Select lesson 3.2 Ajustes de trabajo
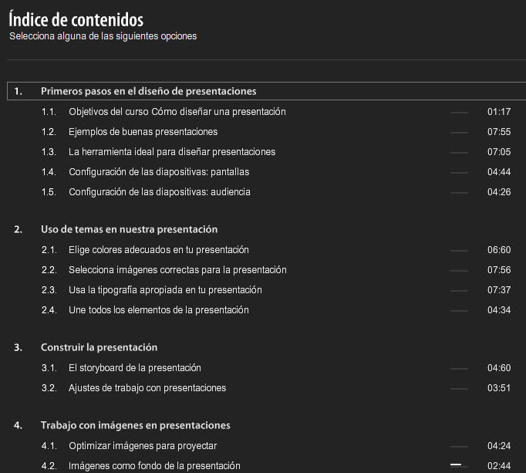The height and width of the screenshot is (473, 526). tap(147, 388)
